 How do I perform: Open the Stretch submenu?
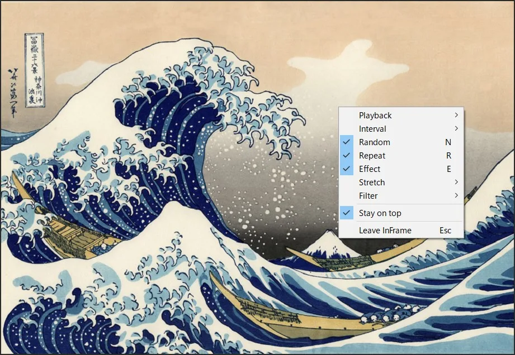[x=401, y=183]
